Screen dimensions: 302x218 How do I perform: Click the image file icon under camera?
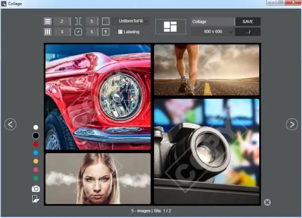(36, 199)
